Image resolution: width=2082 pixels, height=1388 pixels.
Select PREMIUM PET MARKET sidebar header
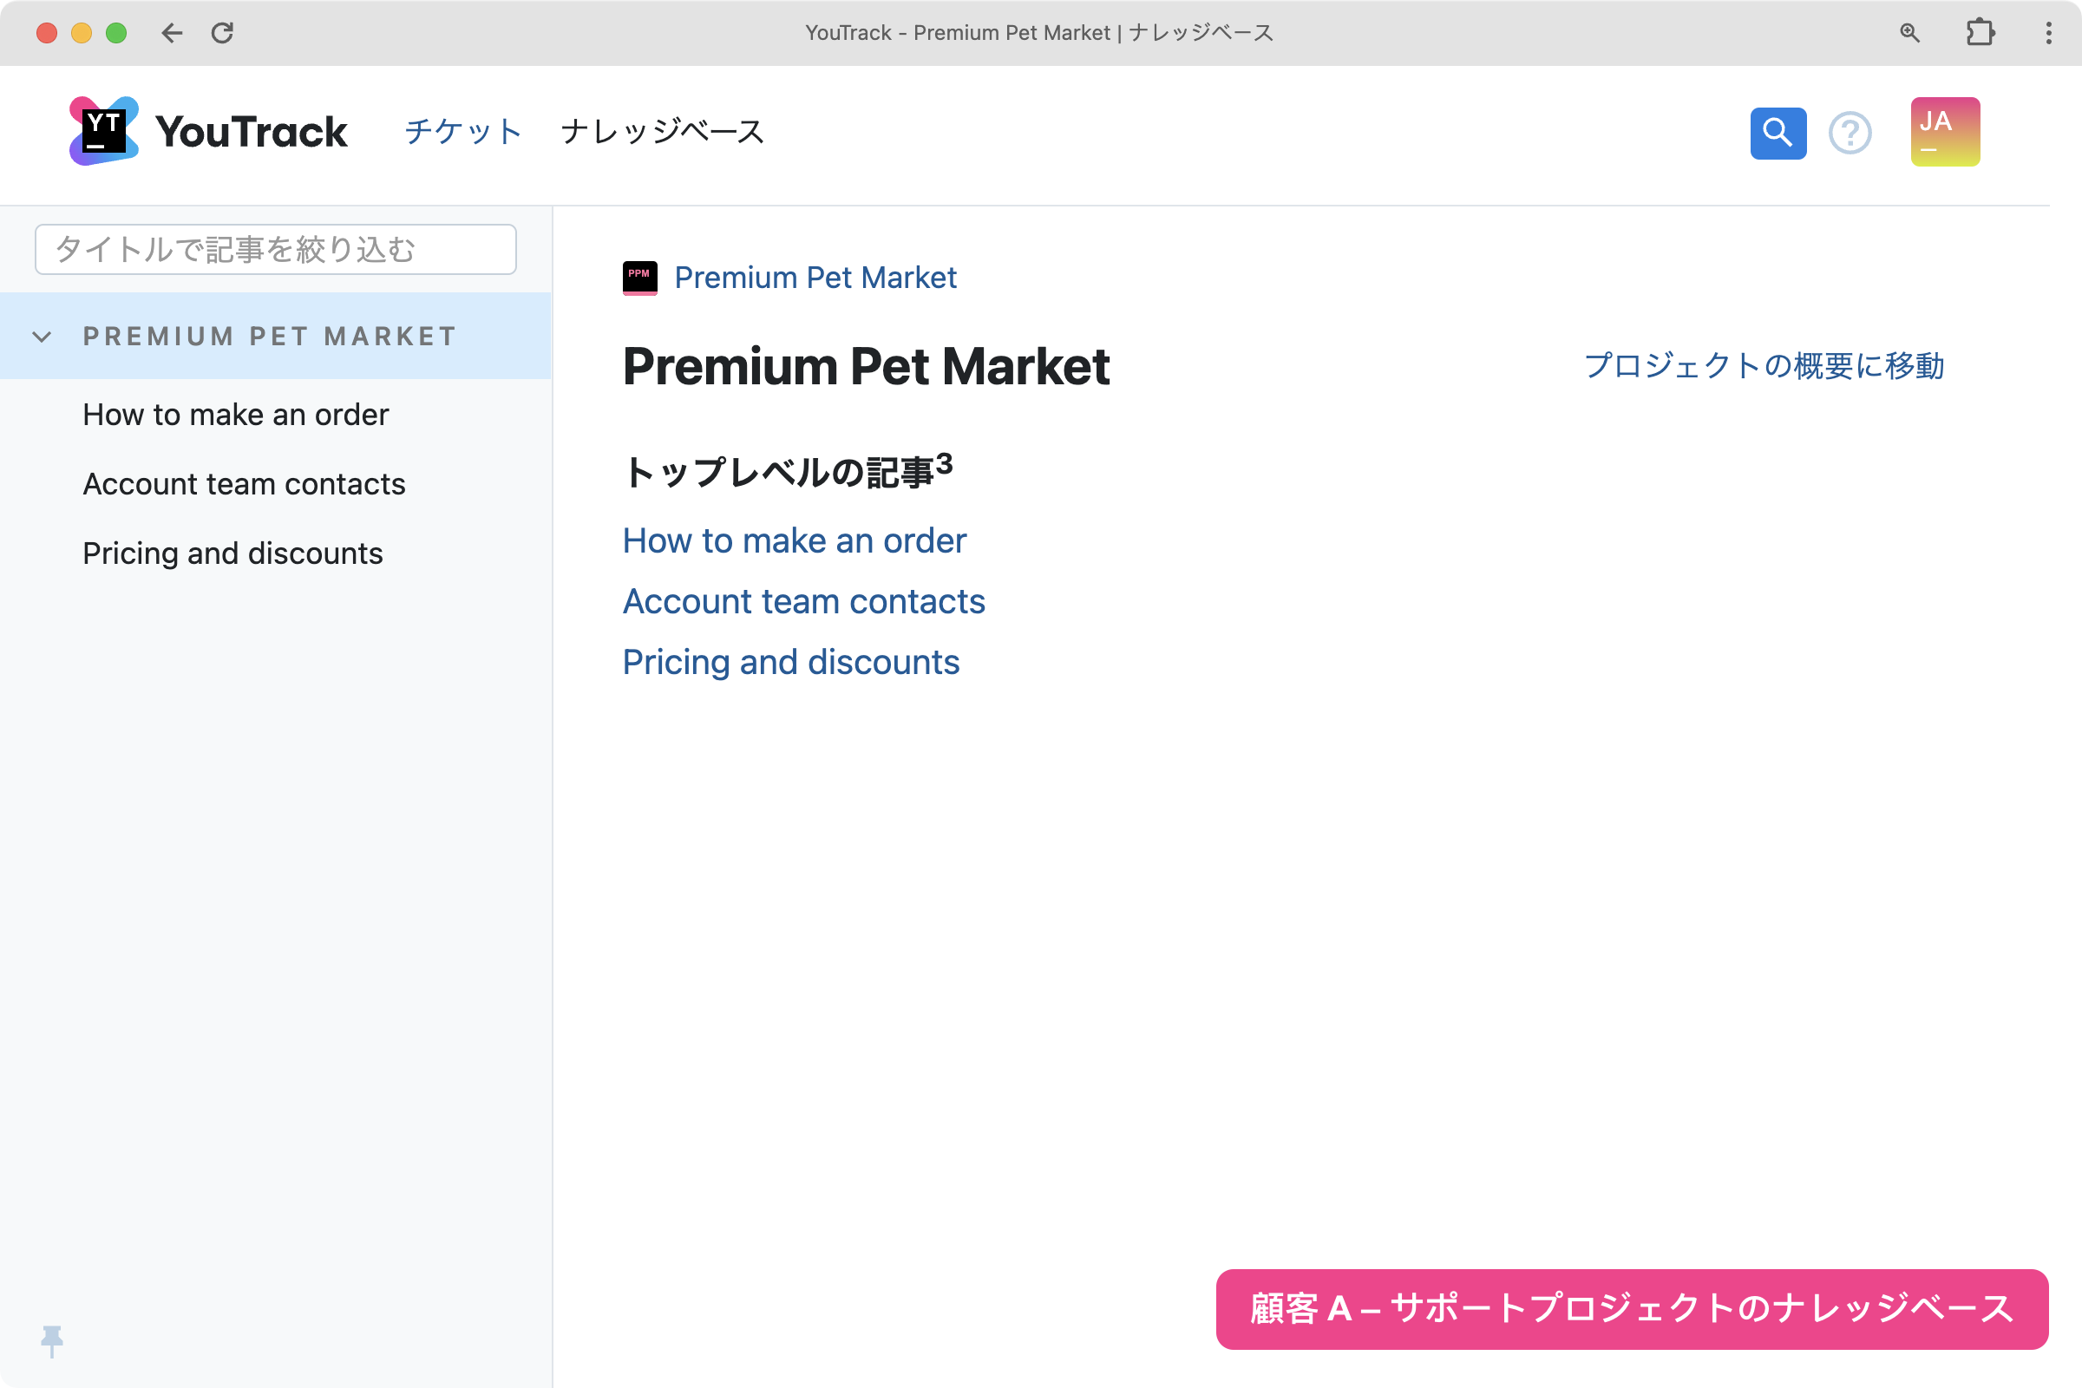(275, 337)
